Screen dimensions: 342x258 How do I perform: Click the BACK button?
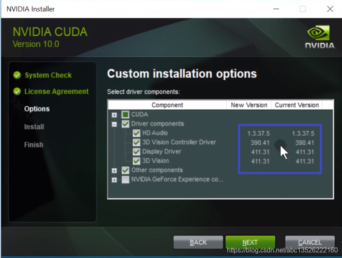[x=198, y=242]
